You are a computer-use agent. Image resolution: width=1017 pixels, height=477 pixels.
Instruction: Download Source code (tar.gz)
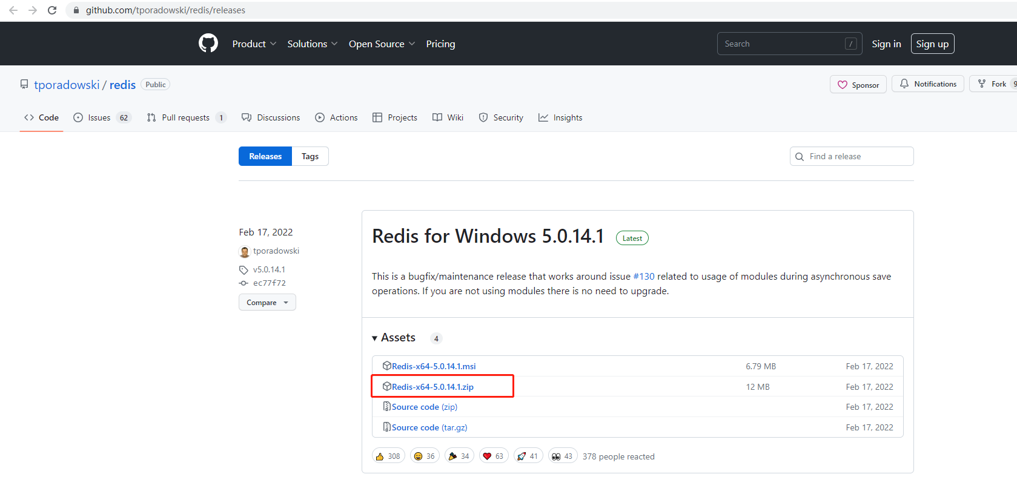pyautogui.click(x=429, y=427)
